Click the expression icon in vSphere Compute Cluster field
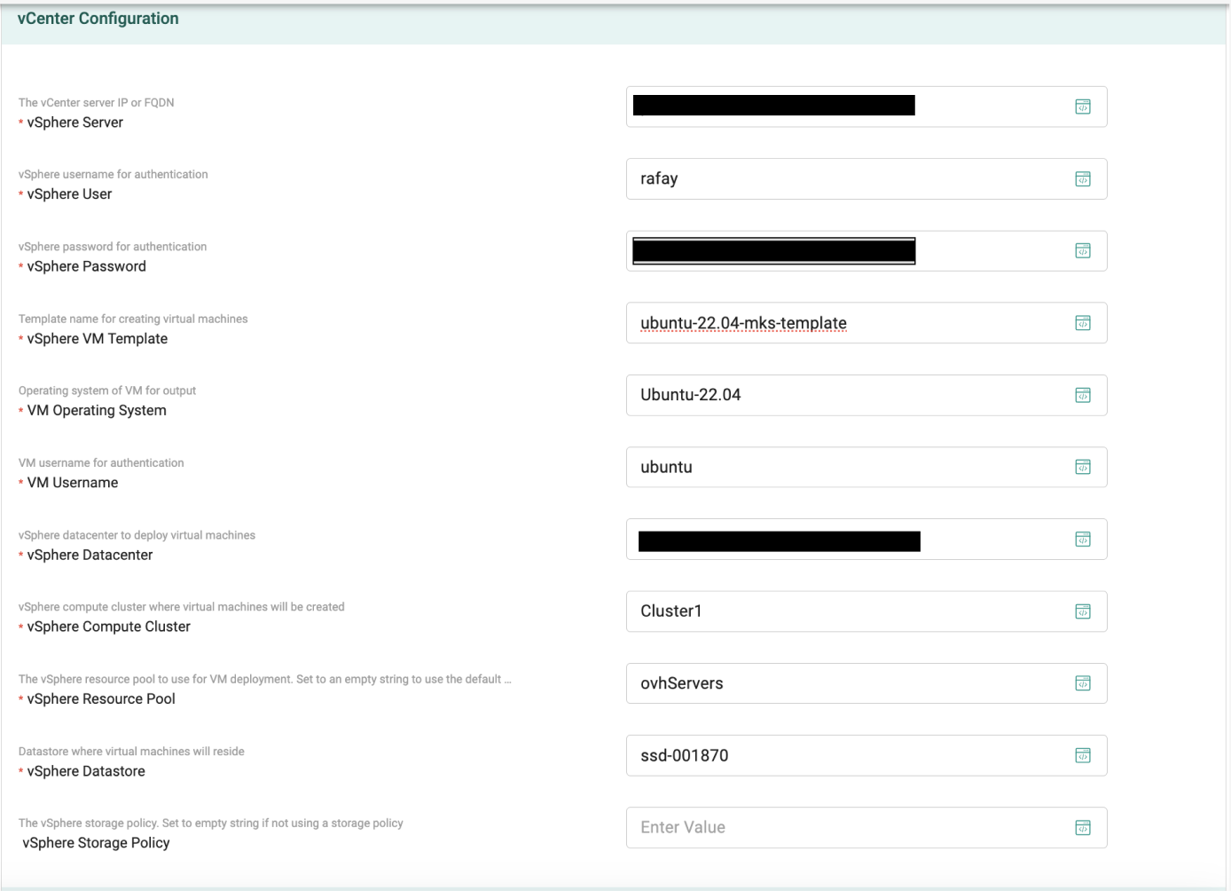Image resolution: width=1231 pixels, height=891 pixels. pyautogui.click(x=1083, y=611)
